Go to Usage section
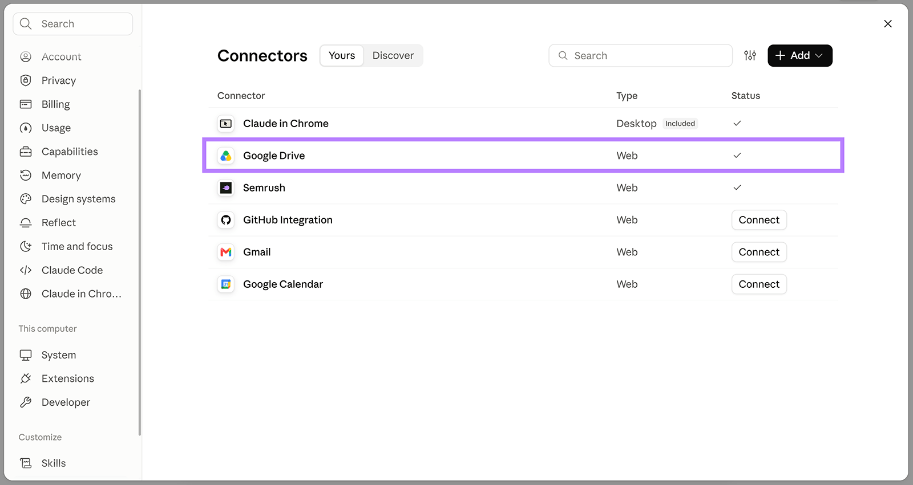 [56, 128]
